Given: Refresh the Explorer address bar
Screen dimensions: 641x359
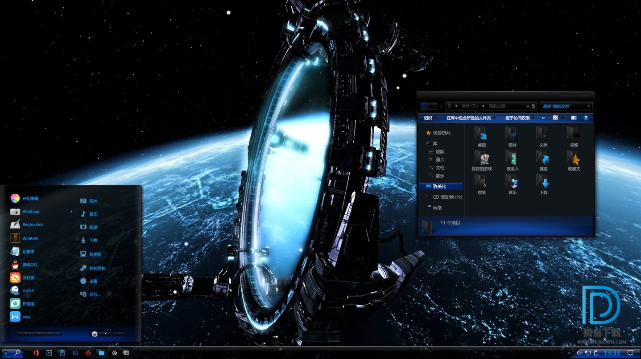Looking at the screenshot, I should point(533,106).
